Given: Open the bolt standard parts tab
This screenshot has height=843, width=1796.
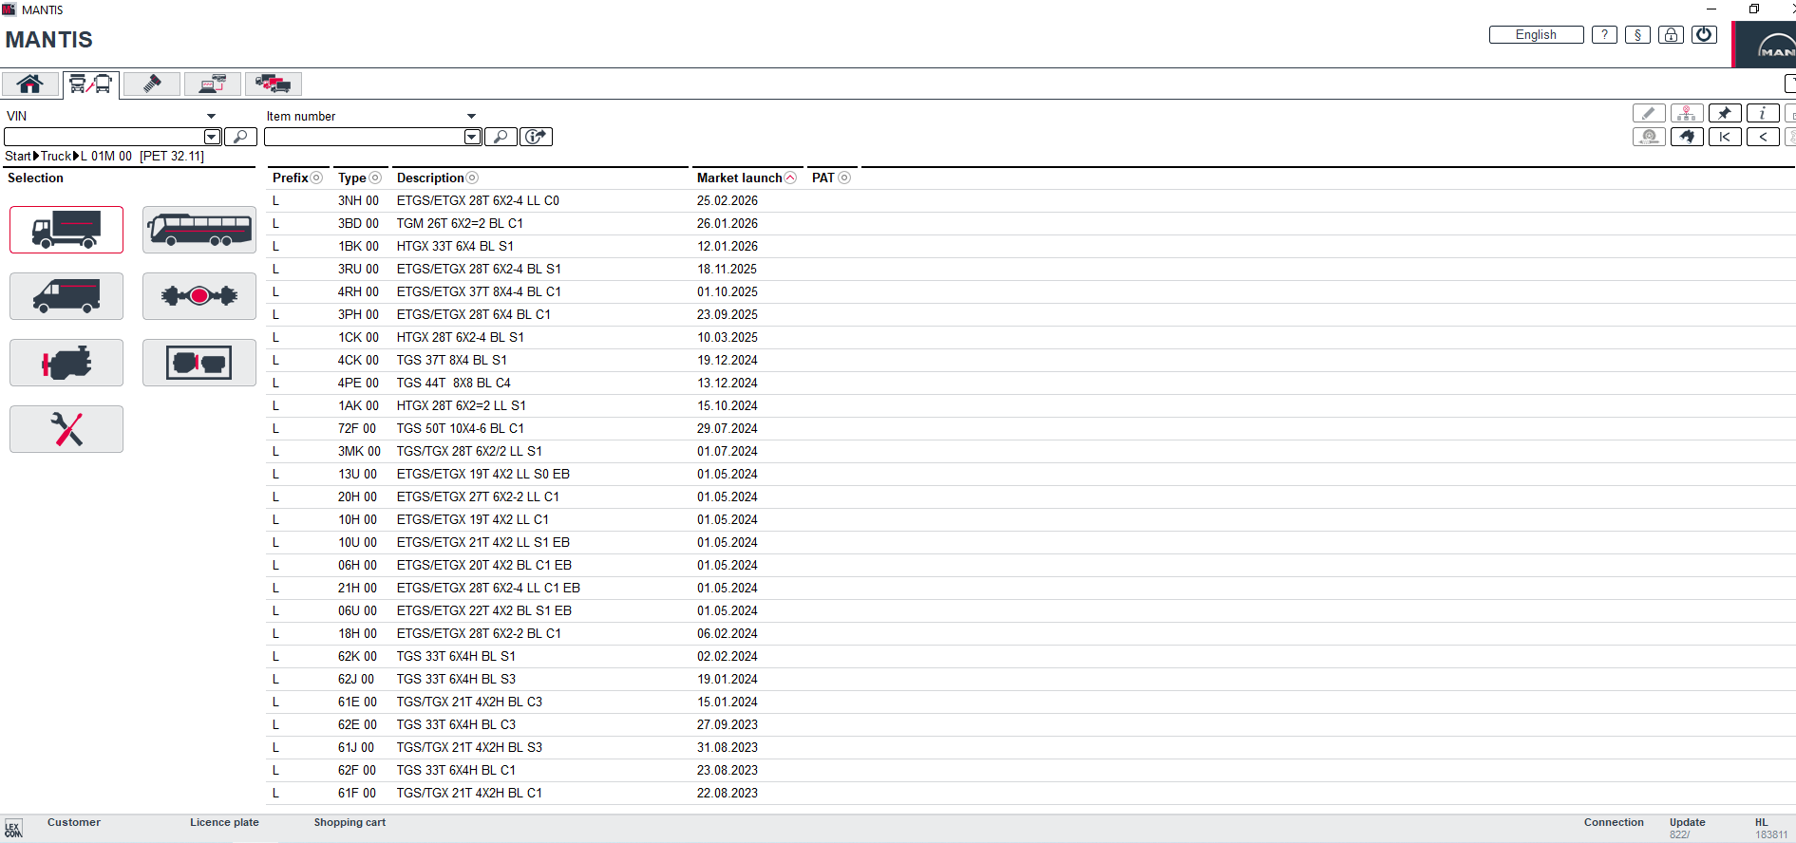Looking at the screenshot, I should [x=152, y=84].
